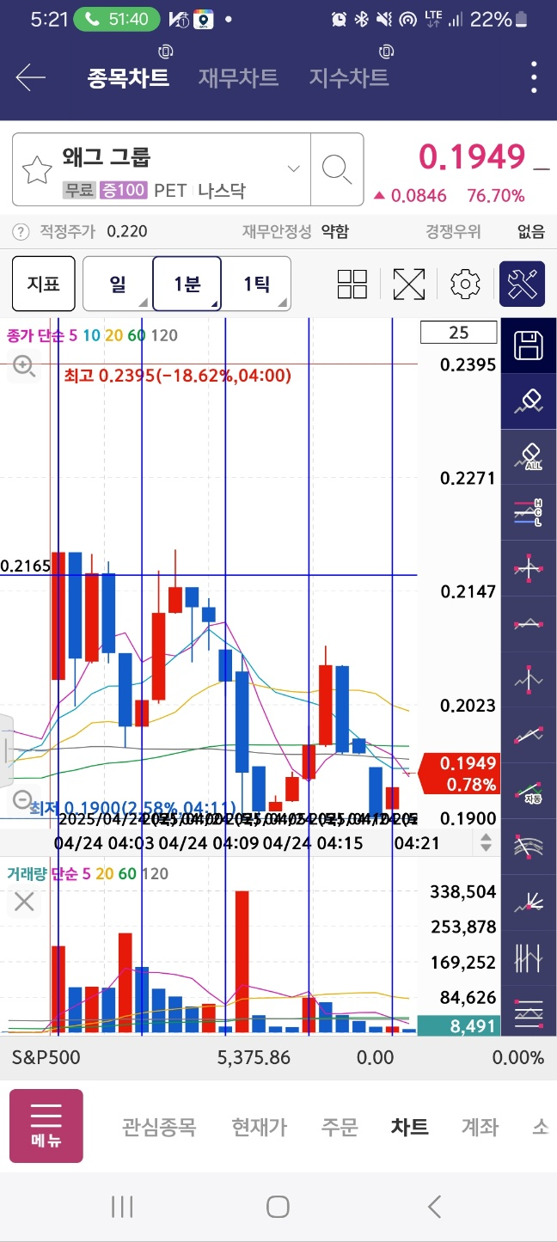This screenshot has width=557, height=1242.
Task: Tap the current price 0.1949 in the header
Action: click(x=471, y=157)
